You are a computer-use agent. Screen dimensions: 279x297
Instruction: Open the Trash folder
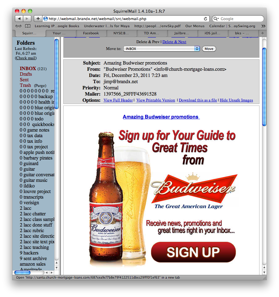click(x=25, y=85)
